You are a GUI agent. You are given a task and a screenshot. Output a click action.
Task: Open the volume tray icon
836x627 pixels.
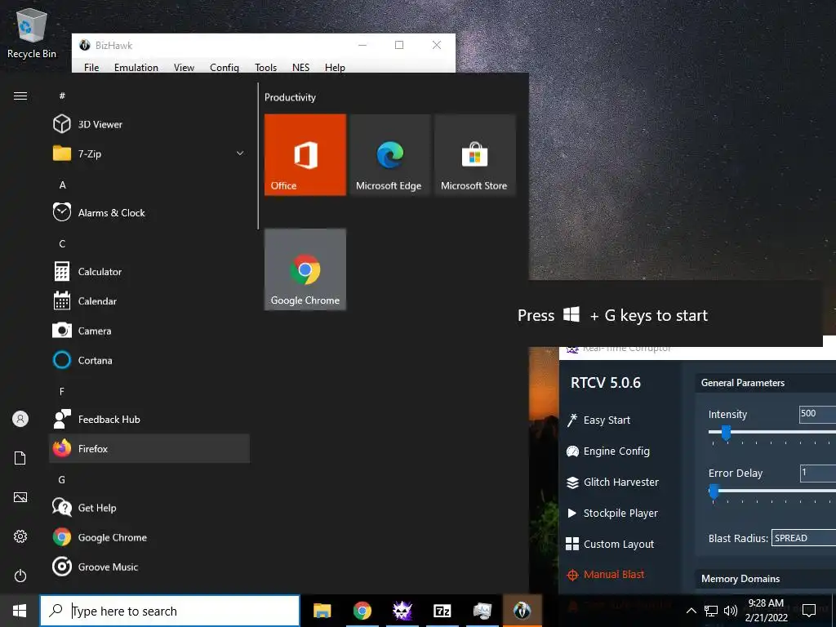731,611
